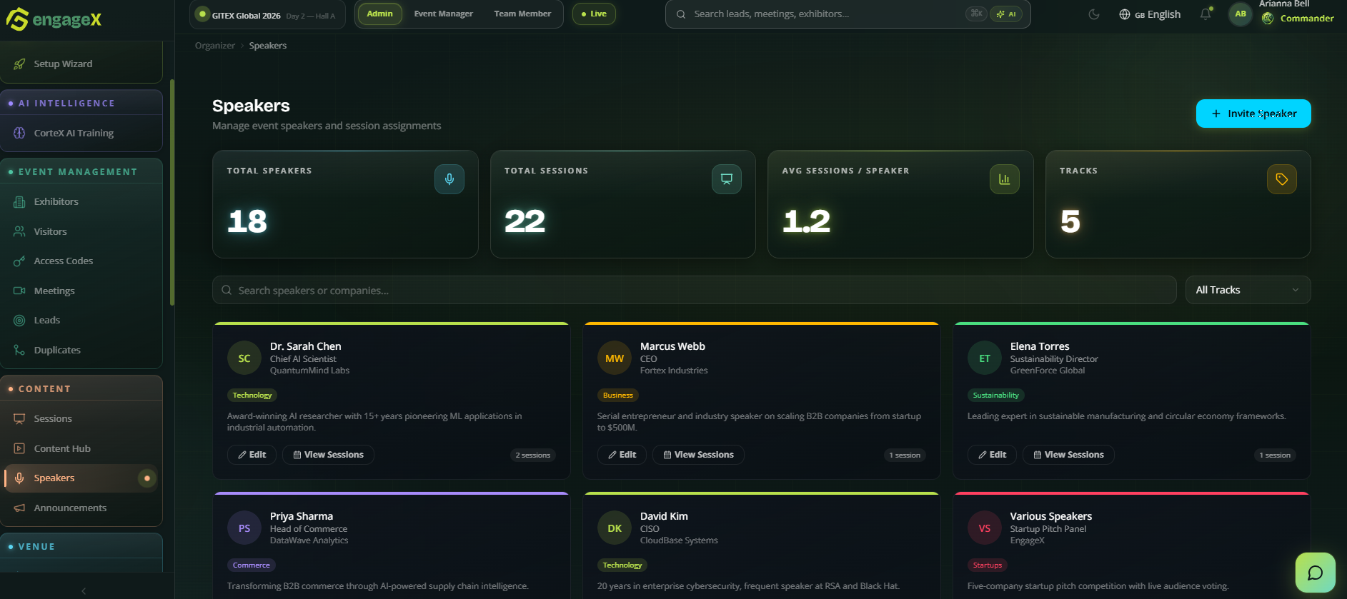1347x599 pixels.
Task: View Sessions for Marcus Webb
Action: 698,455
